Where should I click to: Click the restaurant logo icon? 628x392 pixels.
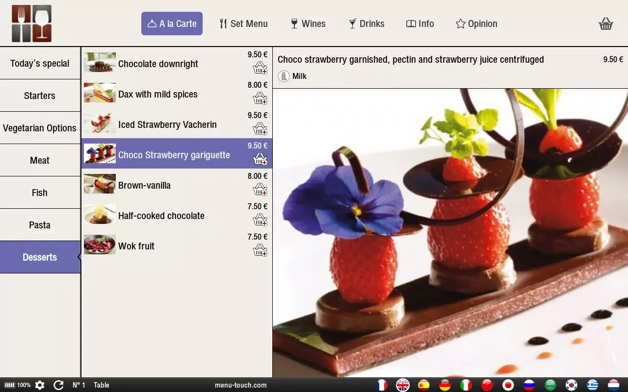tap(32, 24)
